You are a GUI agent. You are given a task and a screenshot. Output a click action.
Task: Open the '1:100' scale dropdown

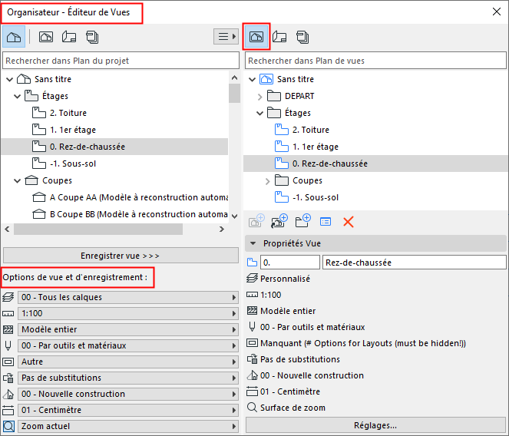128,313
